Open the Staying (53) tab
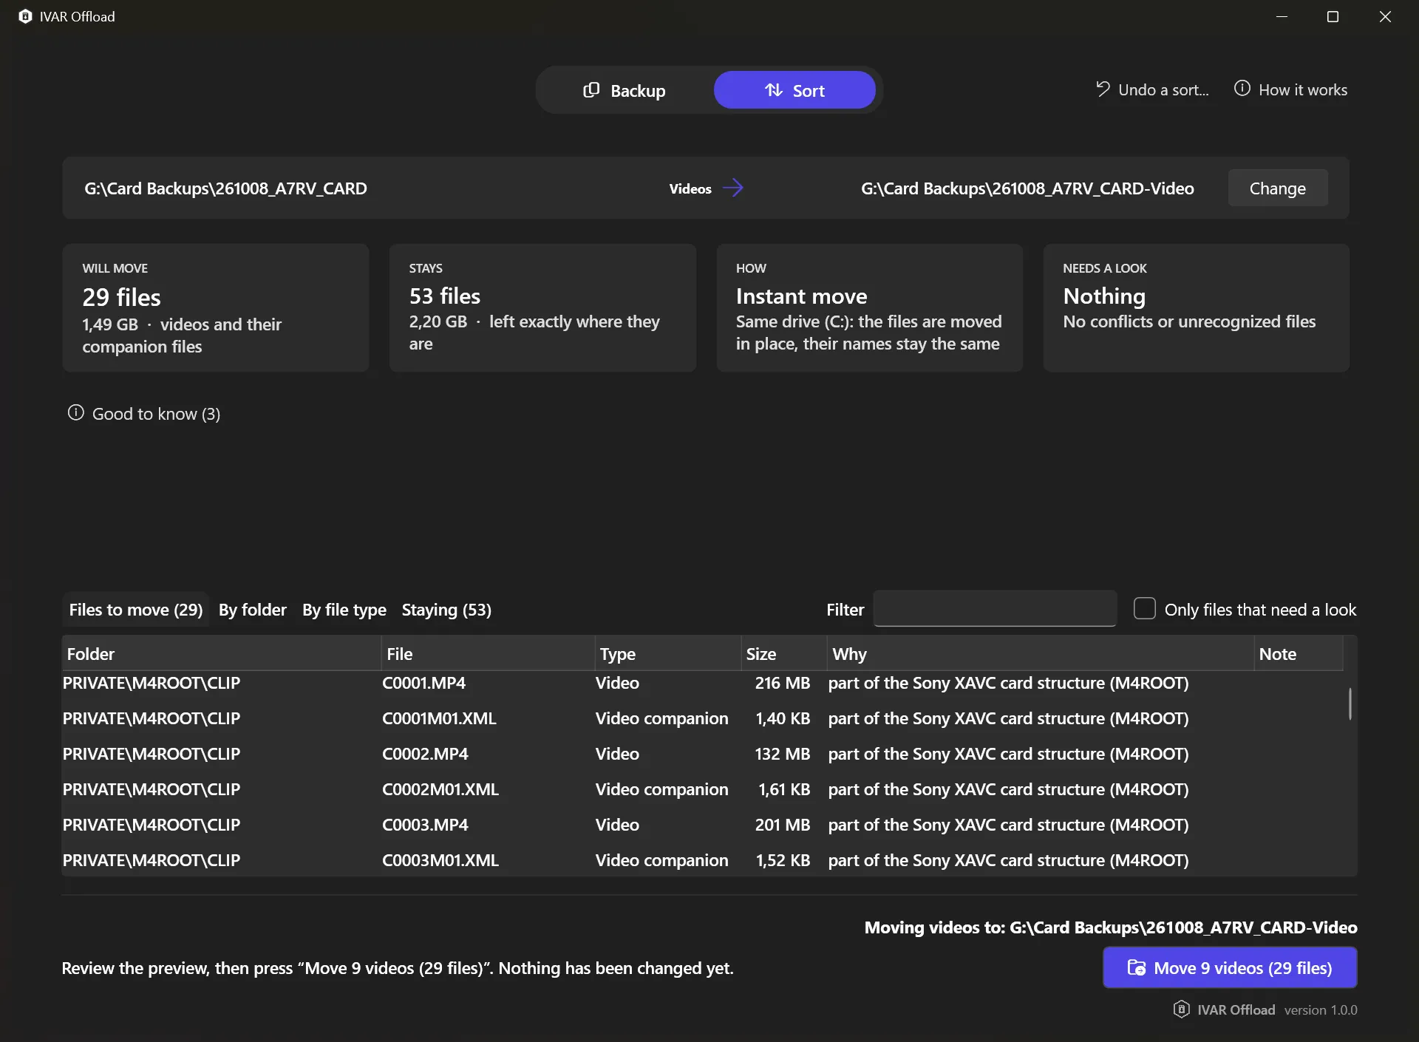Viewport: 1419px width, 1042px height. [446, 610]
